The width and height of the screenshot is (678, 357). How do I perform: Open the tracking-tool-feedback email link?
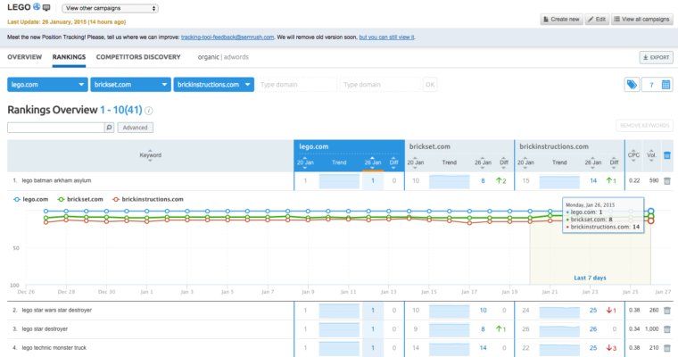227,37
